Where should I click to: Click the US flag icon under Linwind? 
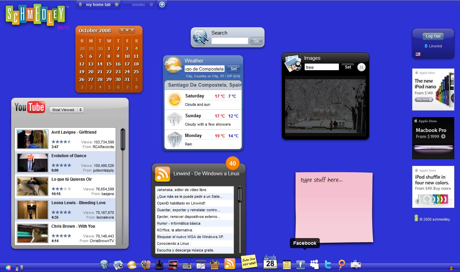418,54
